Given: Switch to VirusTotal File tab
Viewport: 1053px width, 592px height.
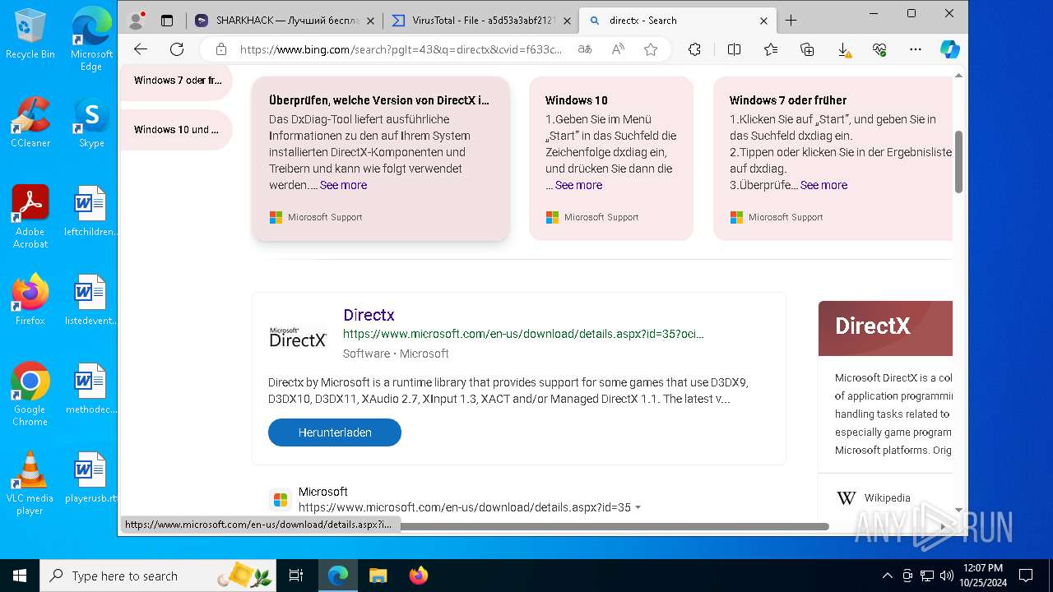Looking at the screenshot, I should tap(481, 21).
